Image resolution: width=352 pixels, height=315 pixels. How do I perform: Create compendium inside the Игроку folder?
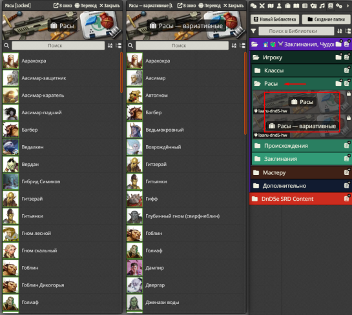(x=347, y=57)
